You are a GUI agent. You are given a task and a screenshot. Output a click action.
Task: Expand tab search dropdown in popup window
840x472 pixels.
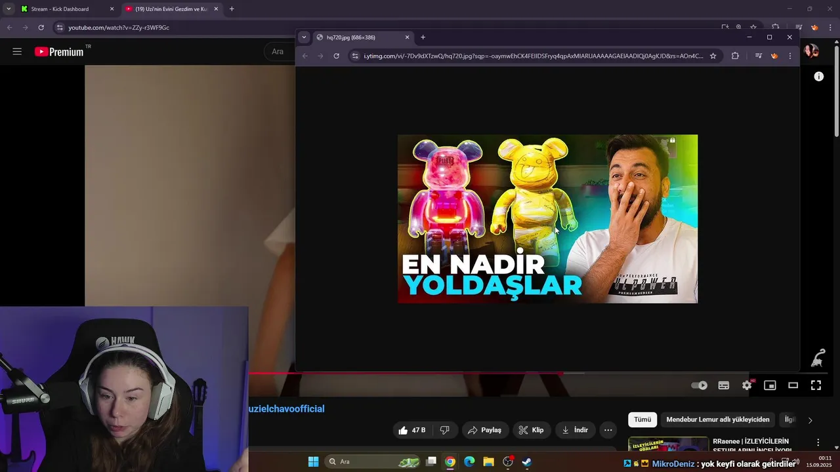(304, 37)
